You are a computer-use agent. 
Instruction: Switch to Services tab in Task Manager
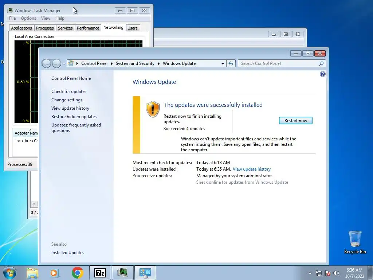65,28
